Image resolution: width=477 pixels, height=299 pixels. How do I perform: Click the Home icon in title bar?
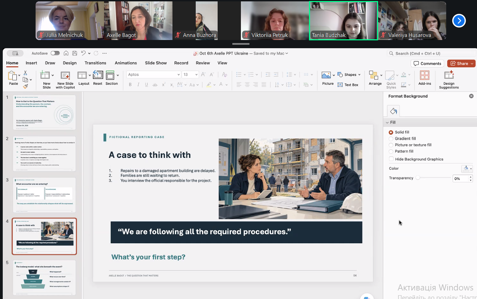66,53
